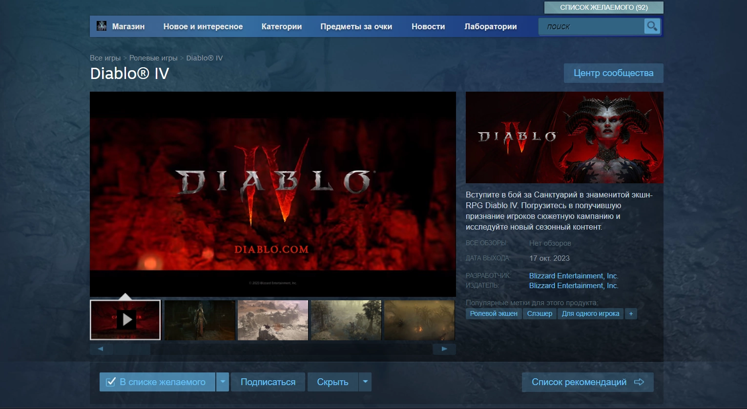Open the wishlist dropdown arrow
The width and height of the screenshot is (747, 409).
[222, 382]
